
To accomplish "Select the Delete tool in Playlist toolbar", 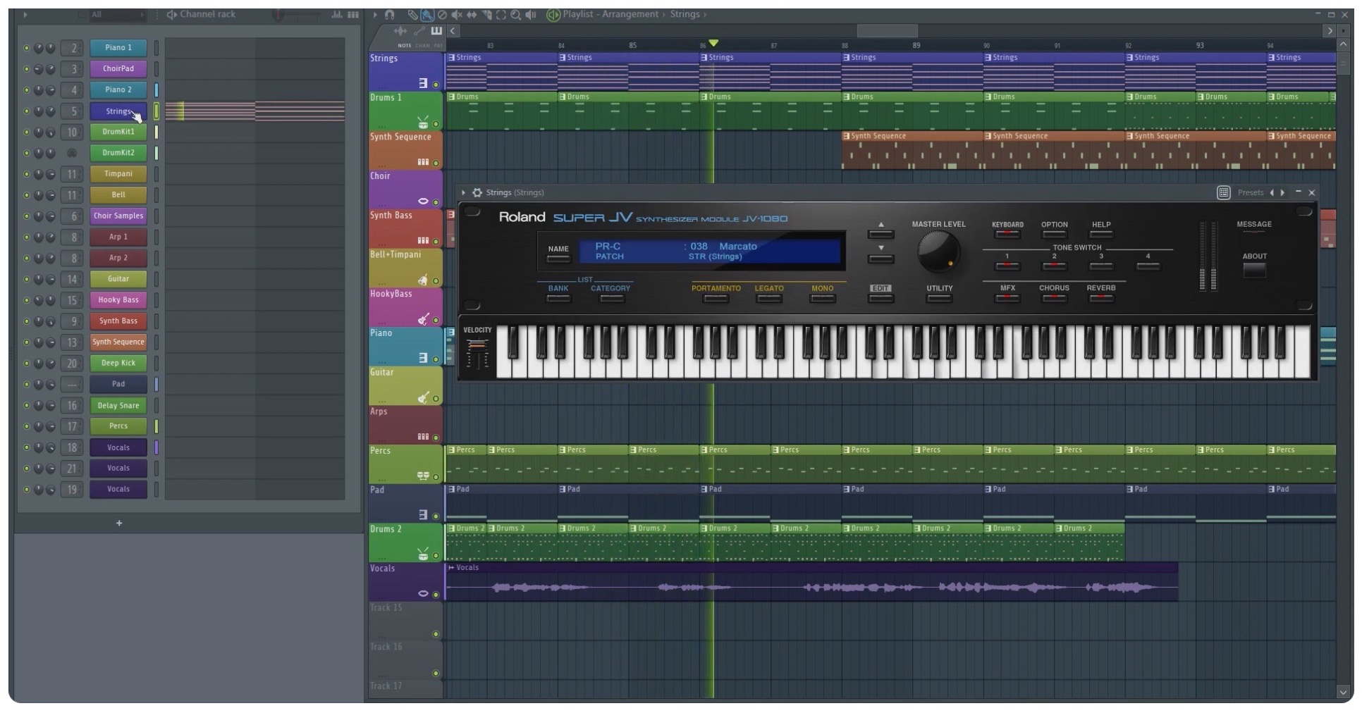I will [442, 14].
